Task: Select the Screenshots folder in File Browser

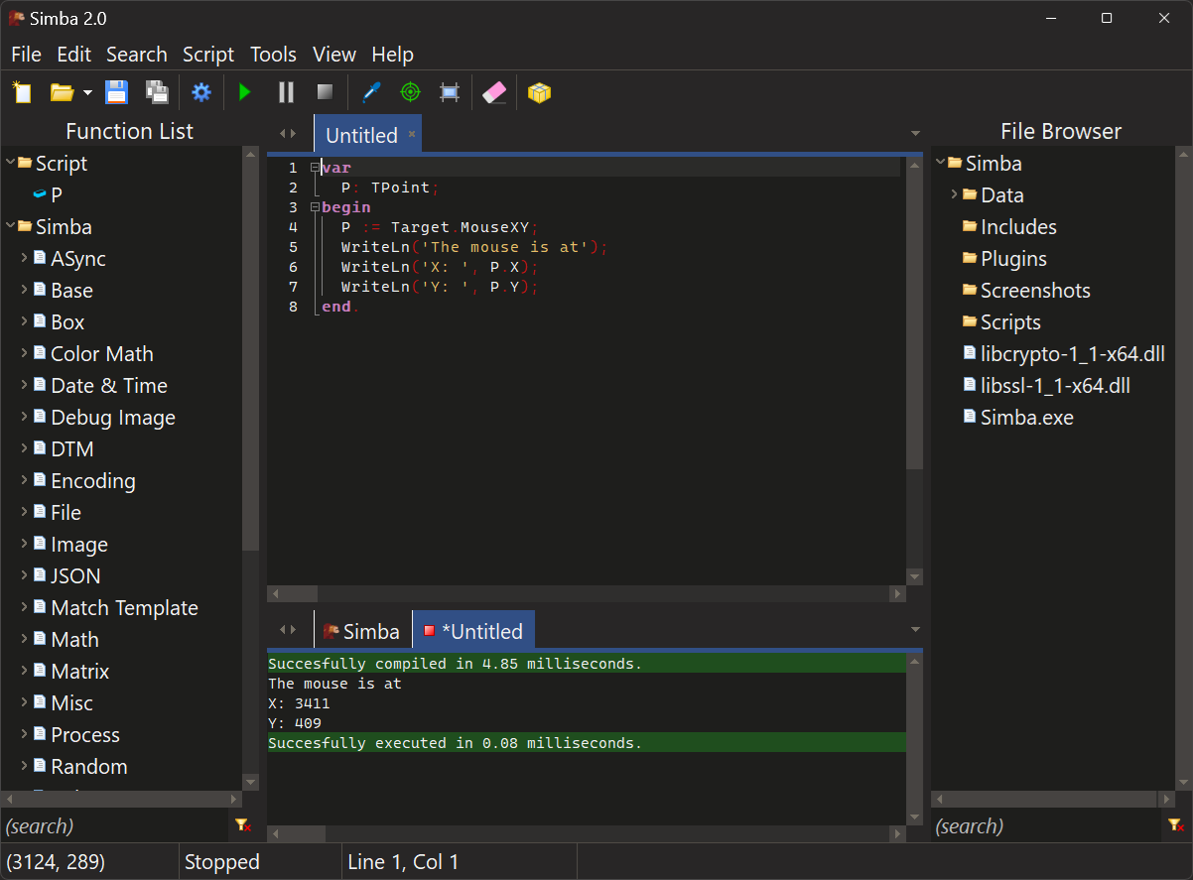Action: tap(1035, 290)
